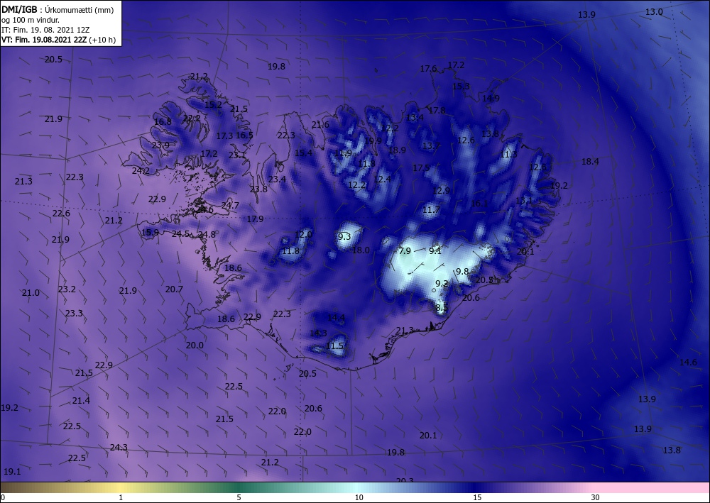Viewport: 710px width, 503px height.
Task: Select the 23.1 value label
Action: pyautogui.click(x=237, y=155)
